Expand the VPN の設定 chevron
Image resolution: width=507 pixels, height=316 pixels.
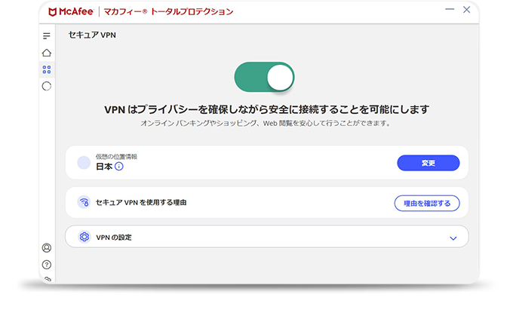pyautogui.click(x=453, y=238)
